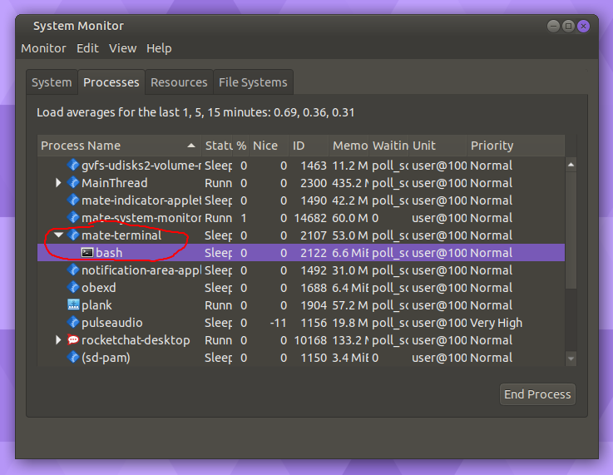Click the scrollbar down arrow

pos(571,358)
